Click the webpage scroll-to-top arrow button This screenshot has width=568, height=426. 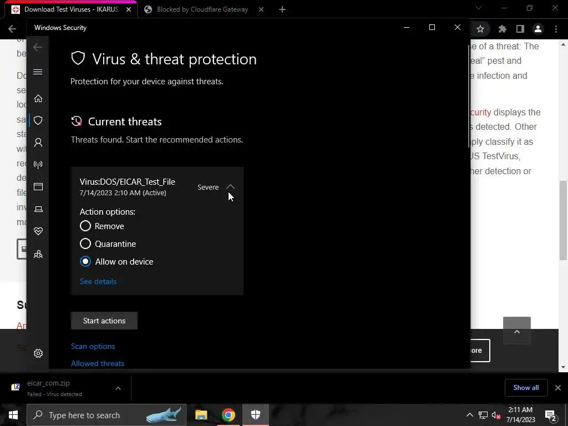pyautogui.click(x=517, y=331)
